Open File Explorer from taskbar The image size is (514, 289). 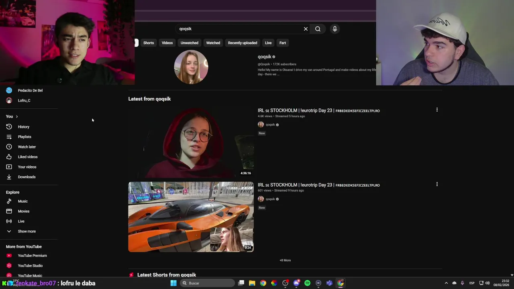(x=252, y=283)
